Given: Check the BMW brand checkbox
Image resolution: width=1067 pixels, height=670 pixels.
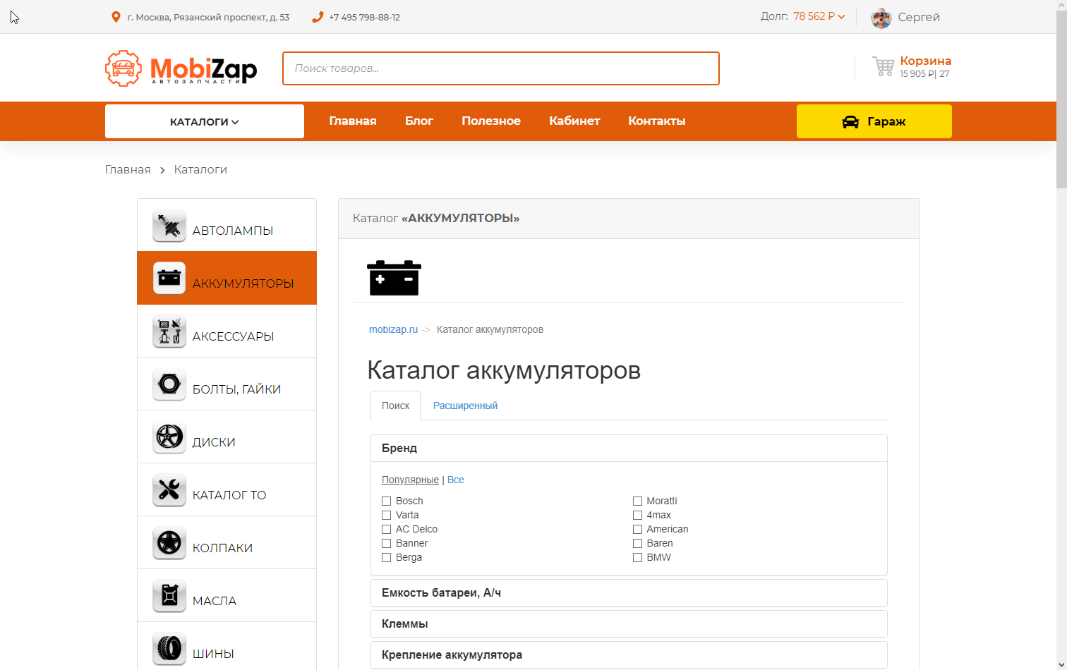Looking at the screenshot, I should [637, 557].
